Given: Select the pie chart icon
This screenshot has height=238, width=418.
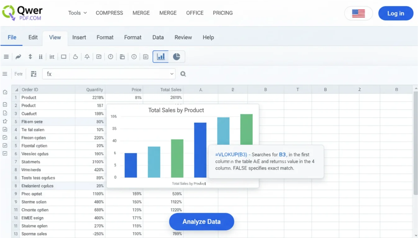Looking at the screenshot, I should 176,57.
